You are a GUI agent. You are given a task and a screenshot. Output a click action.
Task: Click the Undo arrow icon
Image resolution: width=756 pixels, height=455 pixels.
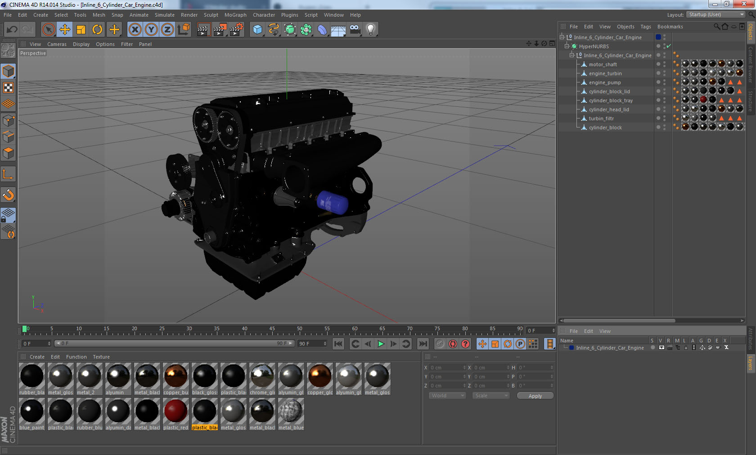[x=12, y=30]
